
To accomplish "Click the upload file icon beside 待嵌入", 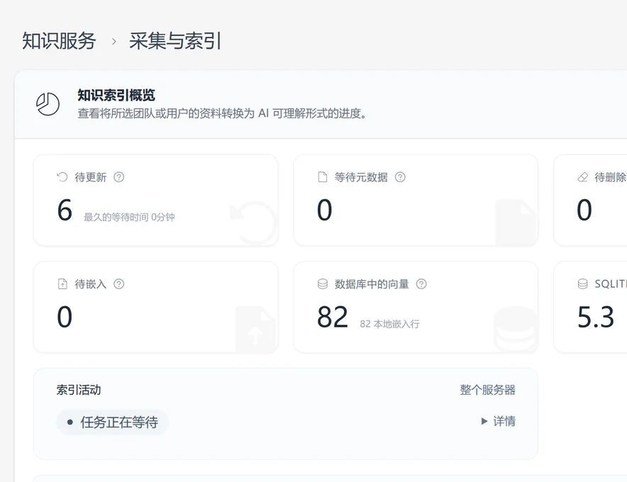I will (63, 284).
